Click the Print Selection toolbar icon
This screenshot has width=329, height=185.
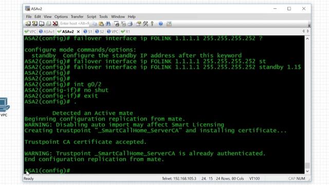point(123,24)
